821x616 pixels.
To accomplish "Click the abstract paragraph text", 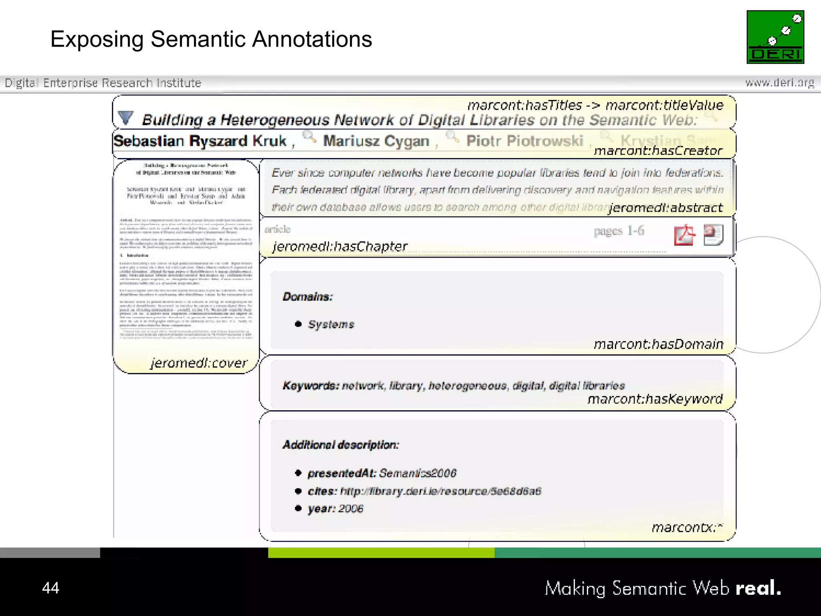I will 497,190.
